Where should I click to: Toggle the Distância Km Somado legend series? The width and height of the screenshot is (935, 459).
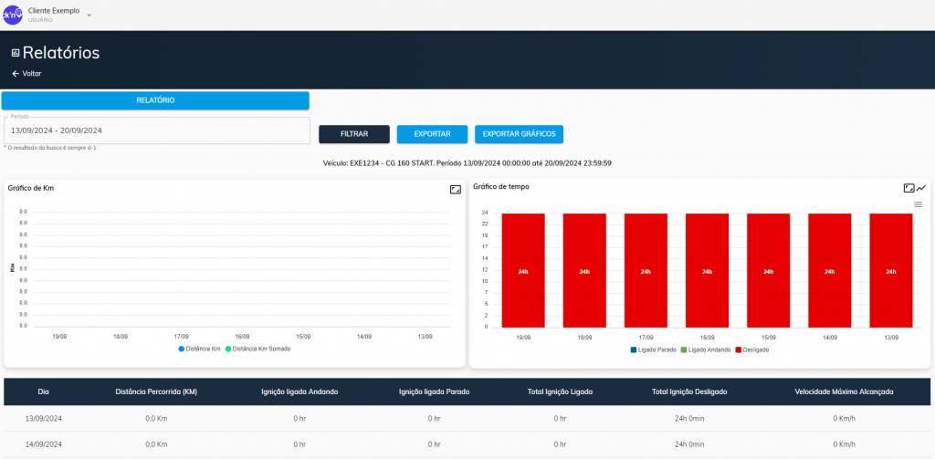coord(257,349)
